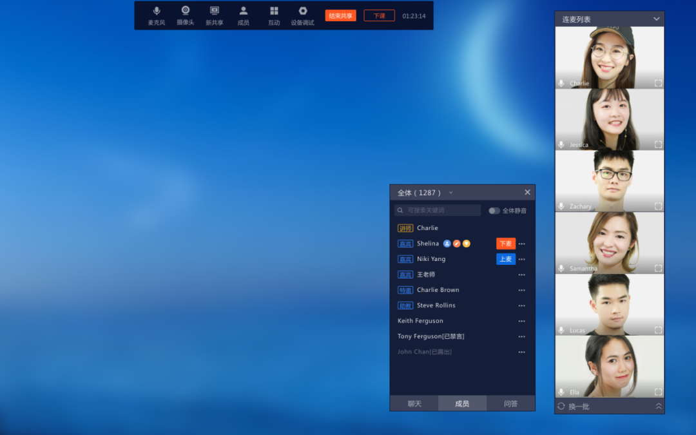Screen dimensions: 696x435
Task: Expand Charlie's video to fullscreen
Action: point(658,83)
